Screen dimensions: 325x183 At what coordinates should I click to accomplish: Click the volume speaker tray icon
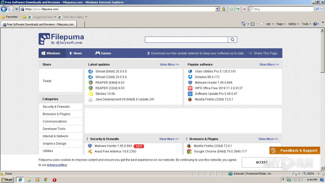295,180
